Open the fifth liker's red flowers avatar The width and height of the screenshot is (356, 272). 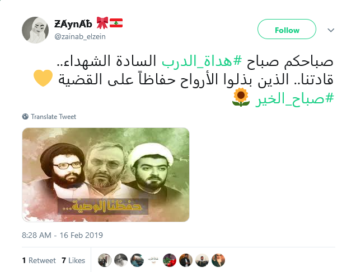pos(170,260)
